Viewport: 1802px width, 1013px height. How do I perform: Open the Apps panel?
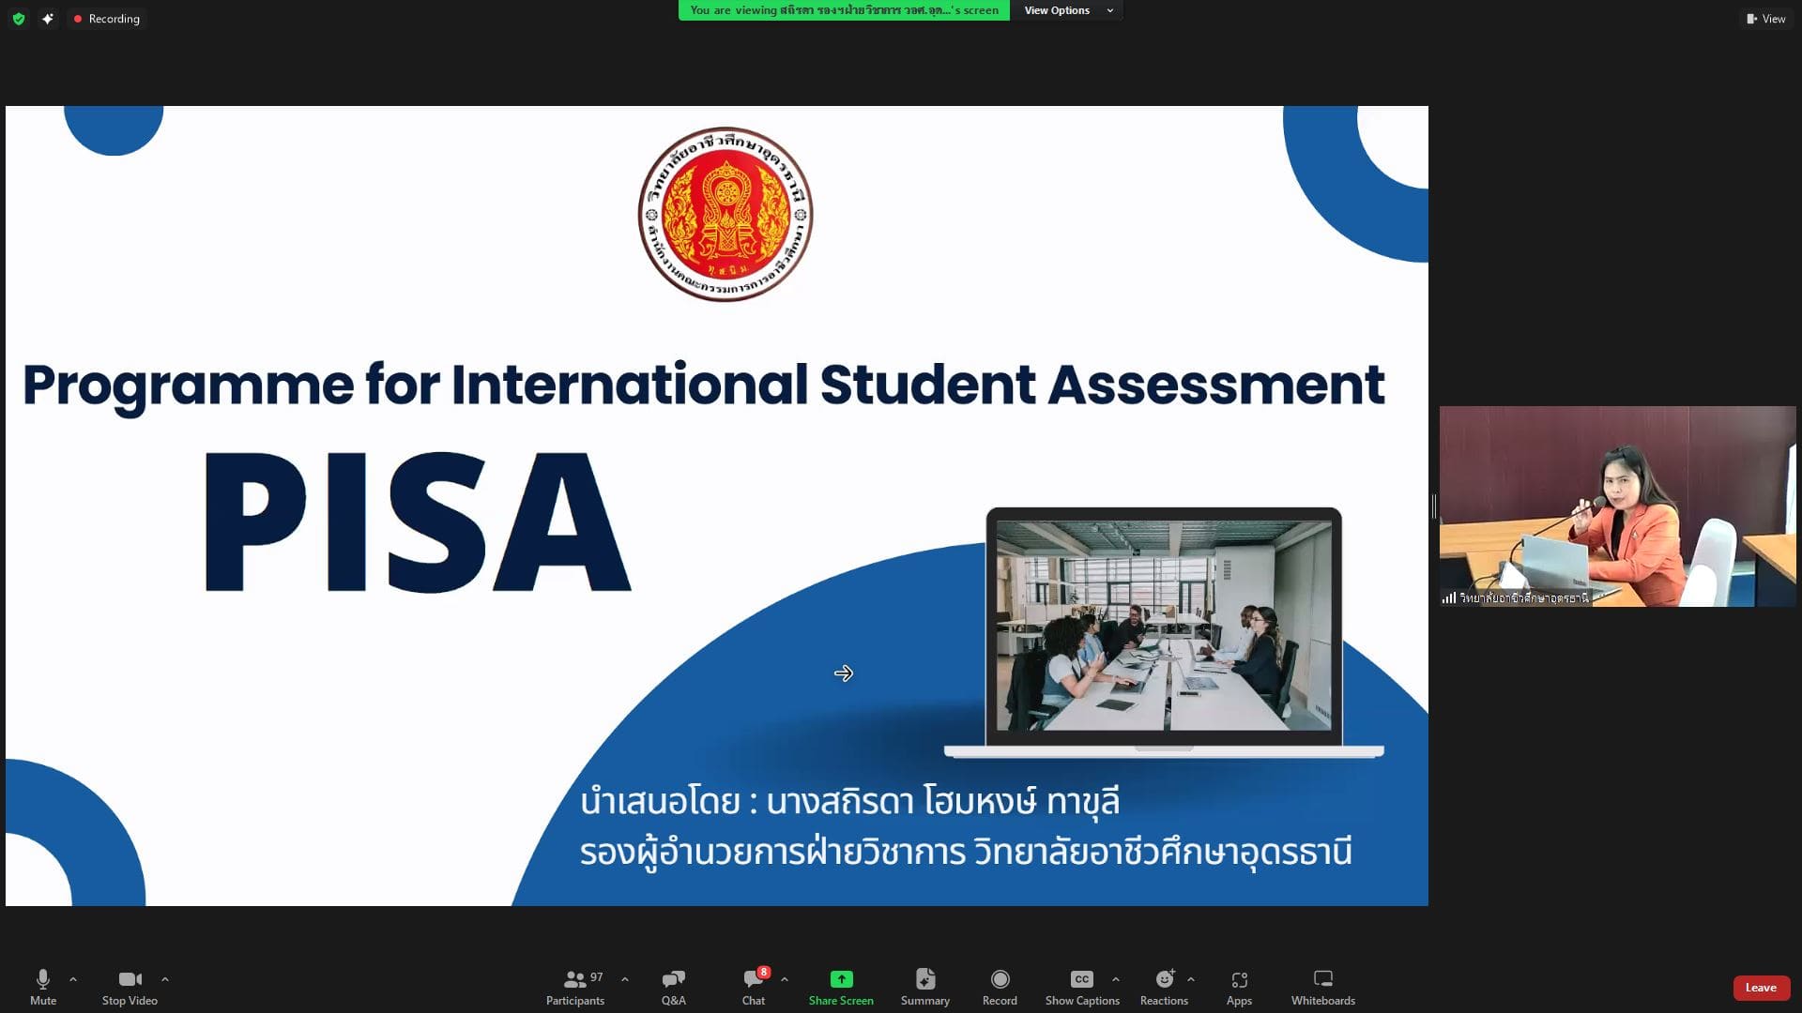1239,986
